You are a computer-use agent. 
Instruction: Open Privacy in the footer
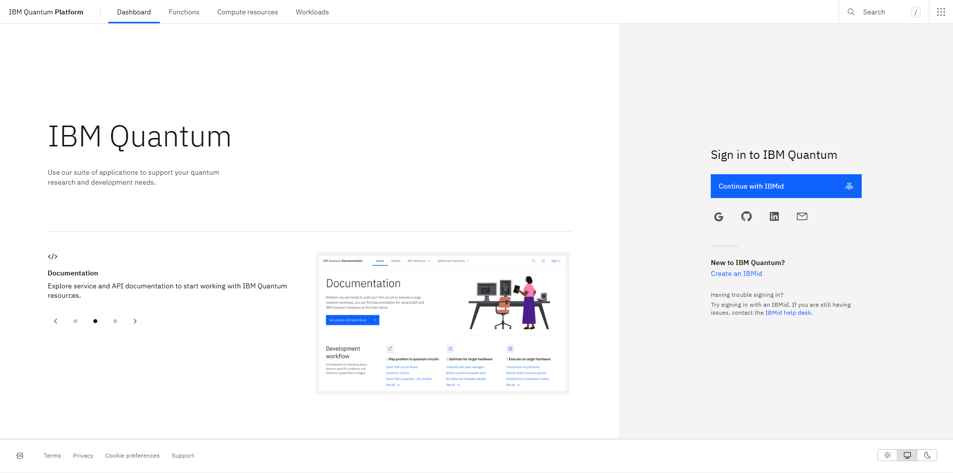click(83, 456)
